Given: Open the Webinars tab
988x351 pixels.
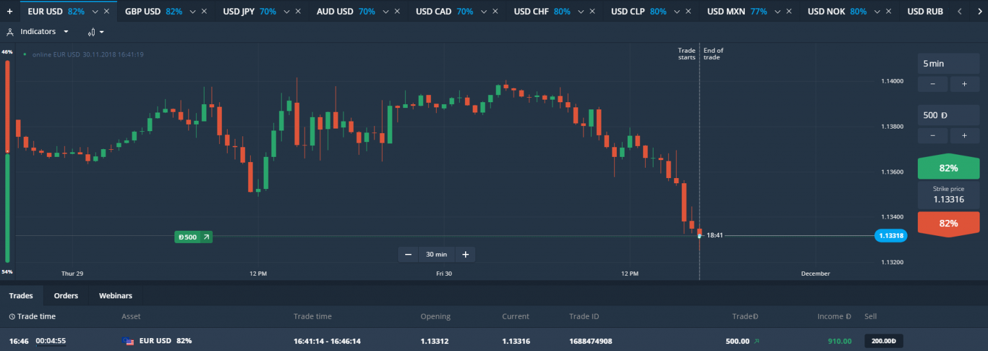Looking at the screenshot, I should 115,296.
